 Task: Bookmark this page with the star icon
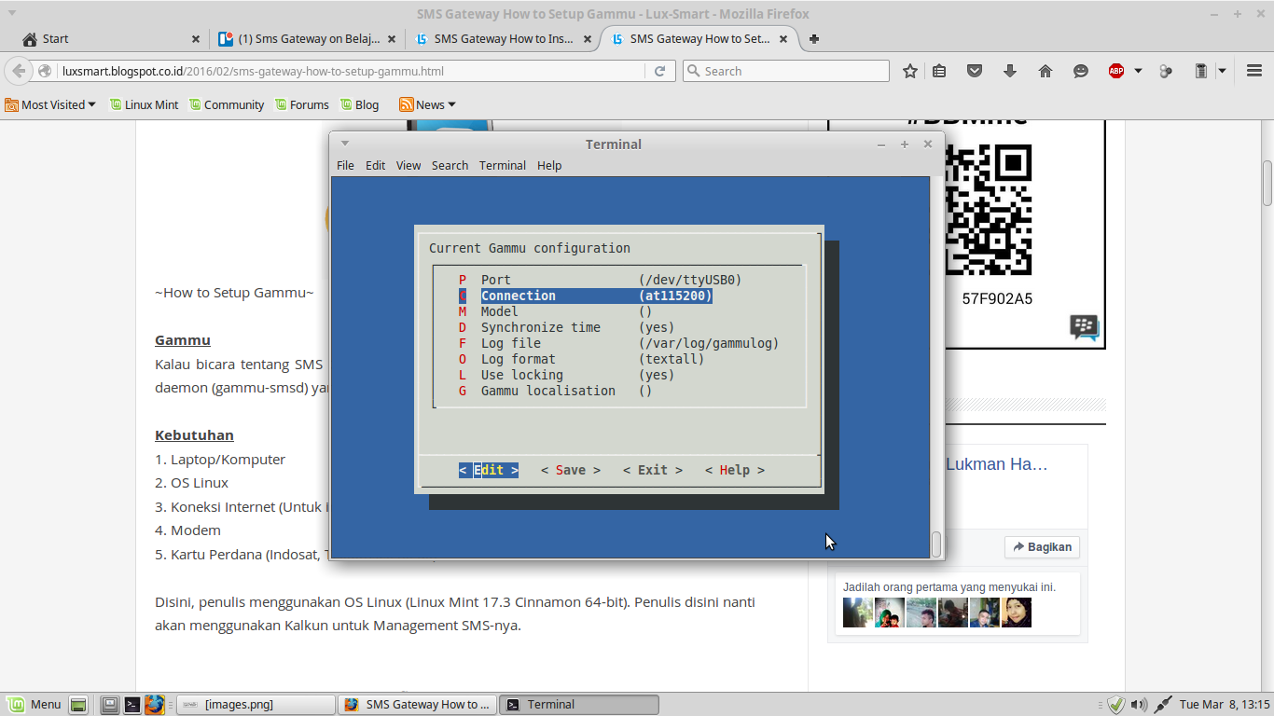point(909,70)
